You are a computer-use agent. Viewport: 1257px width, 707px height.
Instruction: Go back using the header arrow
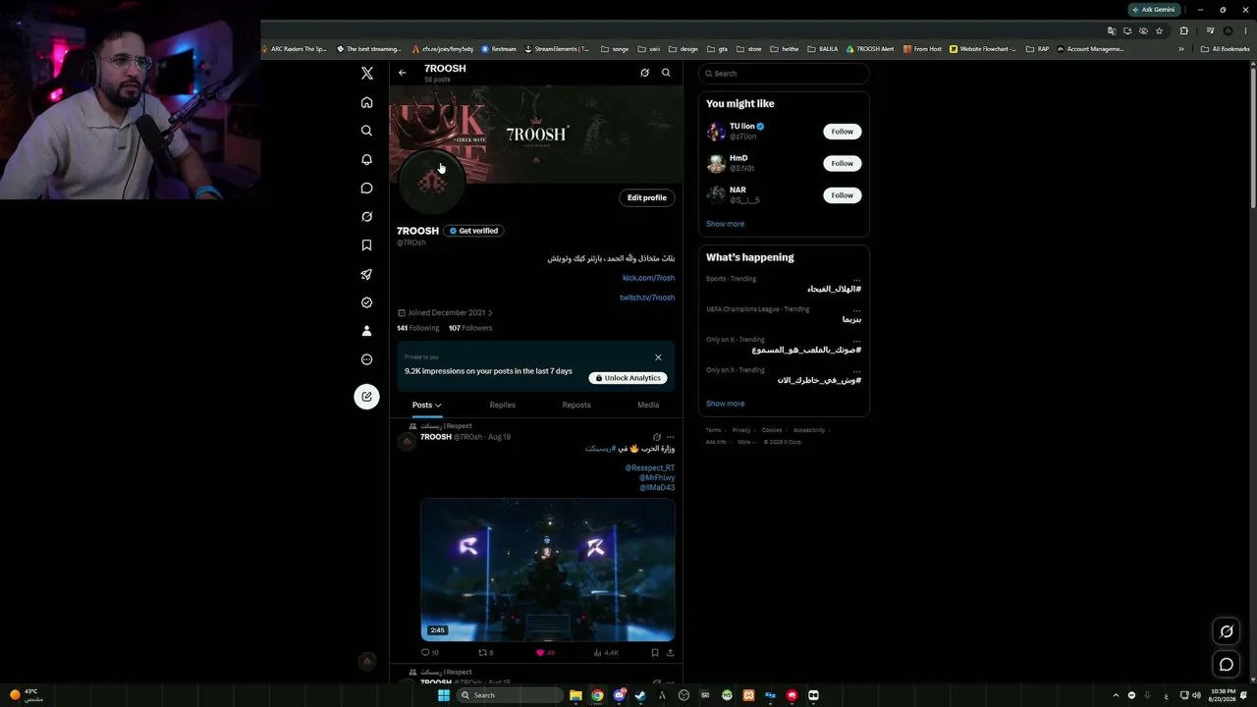pyautogui.click(x=402, y=73)
